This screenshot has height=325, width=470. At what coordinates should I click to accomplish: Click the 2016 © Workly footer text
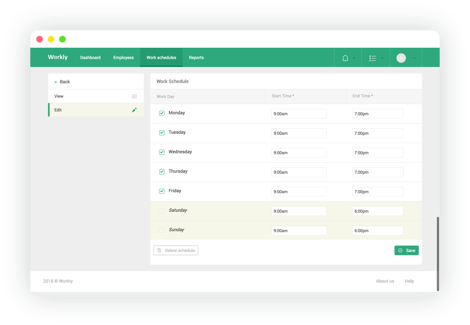[x=58, y=281]
